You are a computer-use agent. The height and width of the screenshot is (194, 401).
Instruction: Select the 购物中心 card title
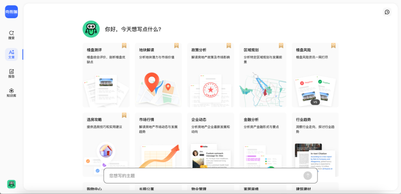tap(94, 189)
